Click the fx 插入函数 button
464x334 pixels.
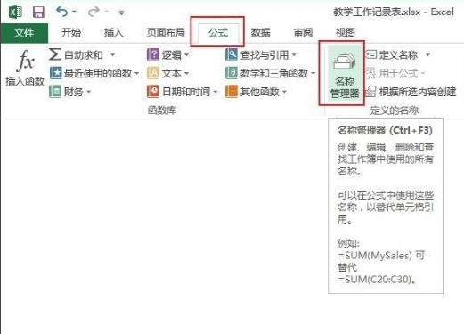click(x=25, y=68)
